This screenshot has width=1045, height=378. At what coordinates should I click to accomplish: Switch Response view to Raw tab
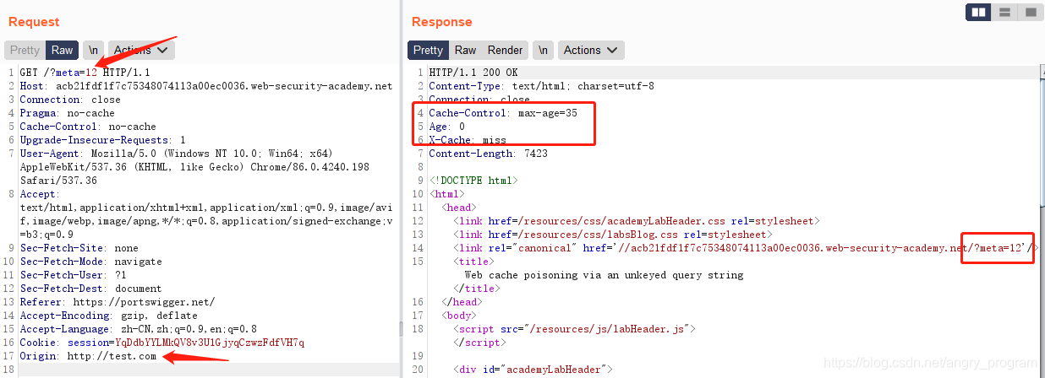point(466,51)
